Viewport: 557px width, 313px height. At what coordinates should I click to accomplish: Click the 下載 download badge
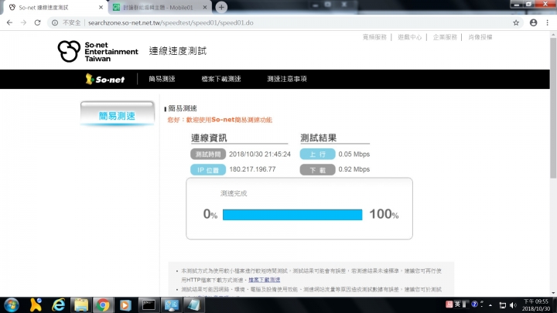tap(318, 169)
